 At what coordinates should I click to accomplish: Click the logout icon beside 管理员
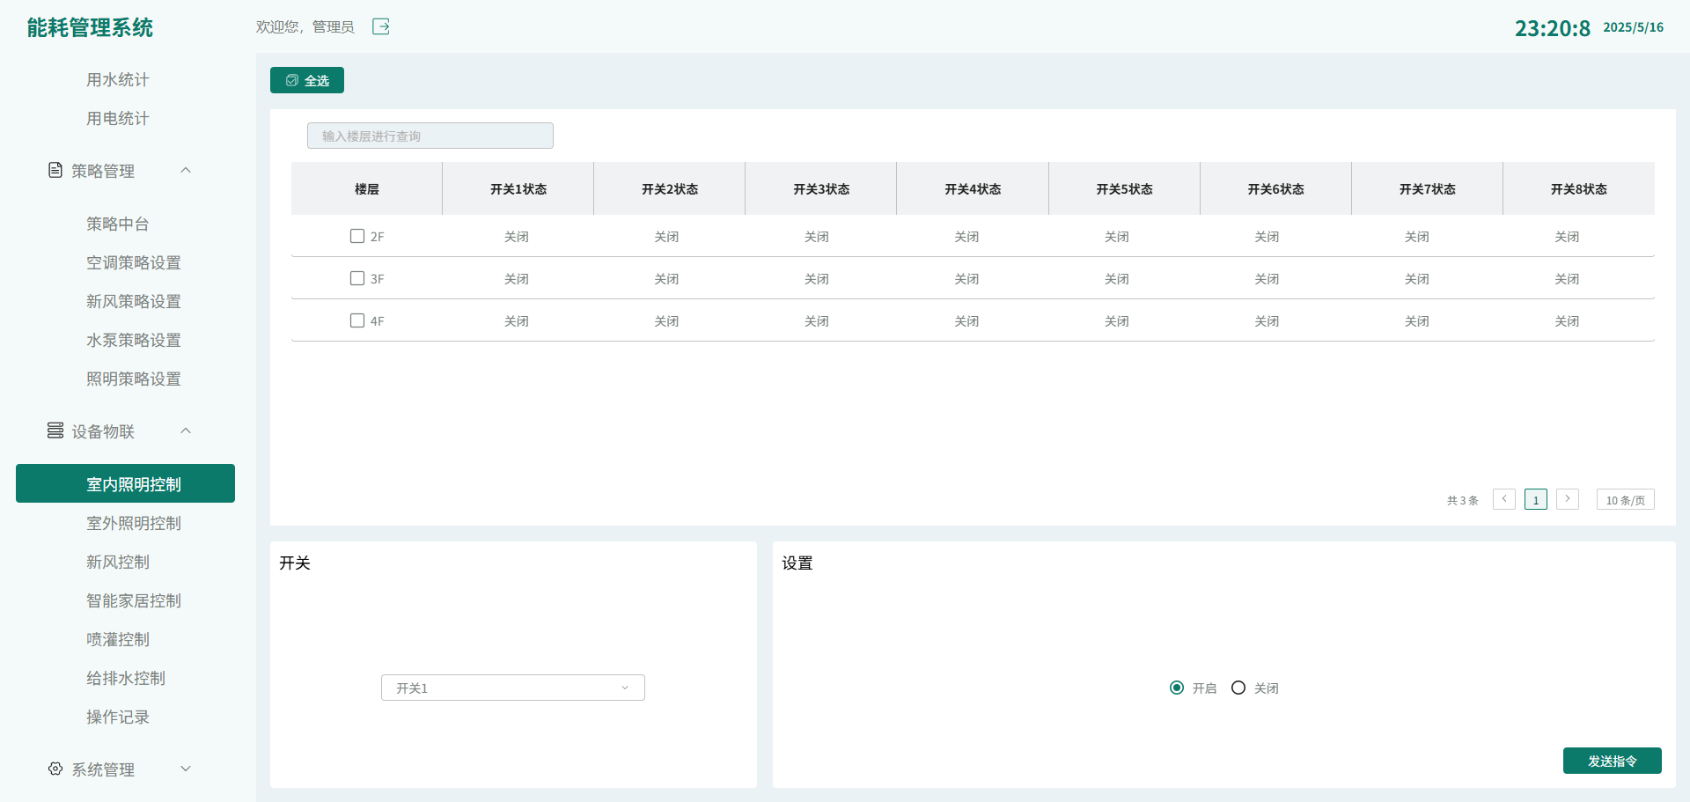tap(380, 26)
